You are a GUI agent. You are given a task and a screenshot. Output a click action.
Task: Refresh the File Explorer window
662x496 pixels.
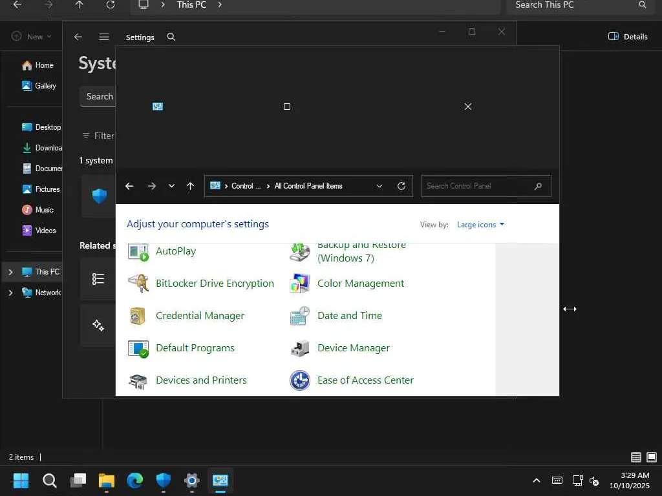111,5
